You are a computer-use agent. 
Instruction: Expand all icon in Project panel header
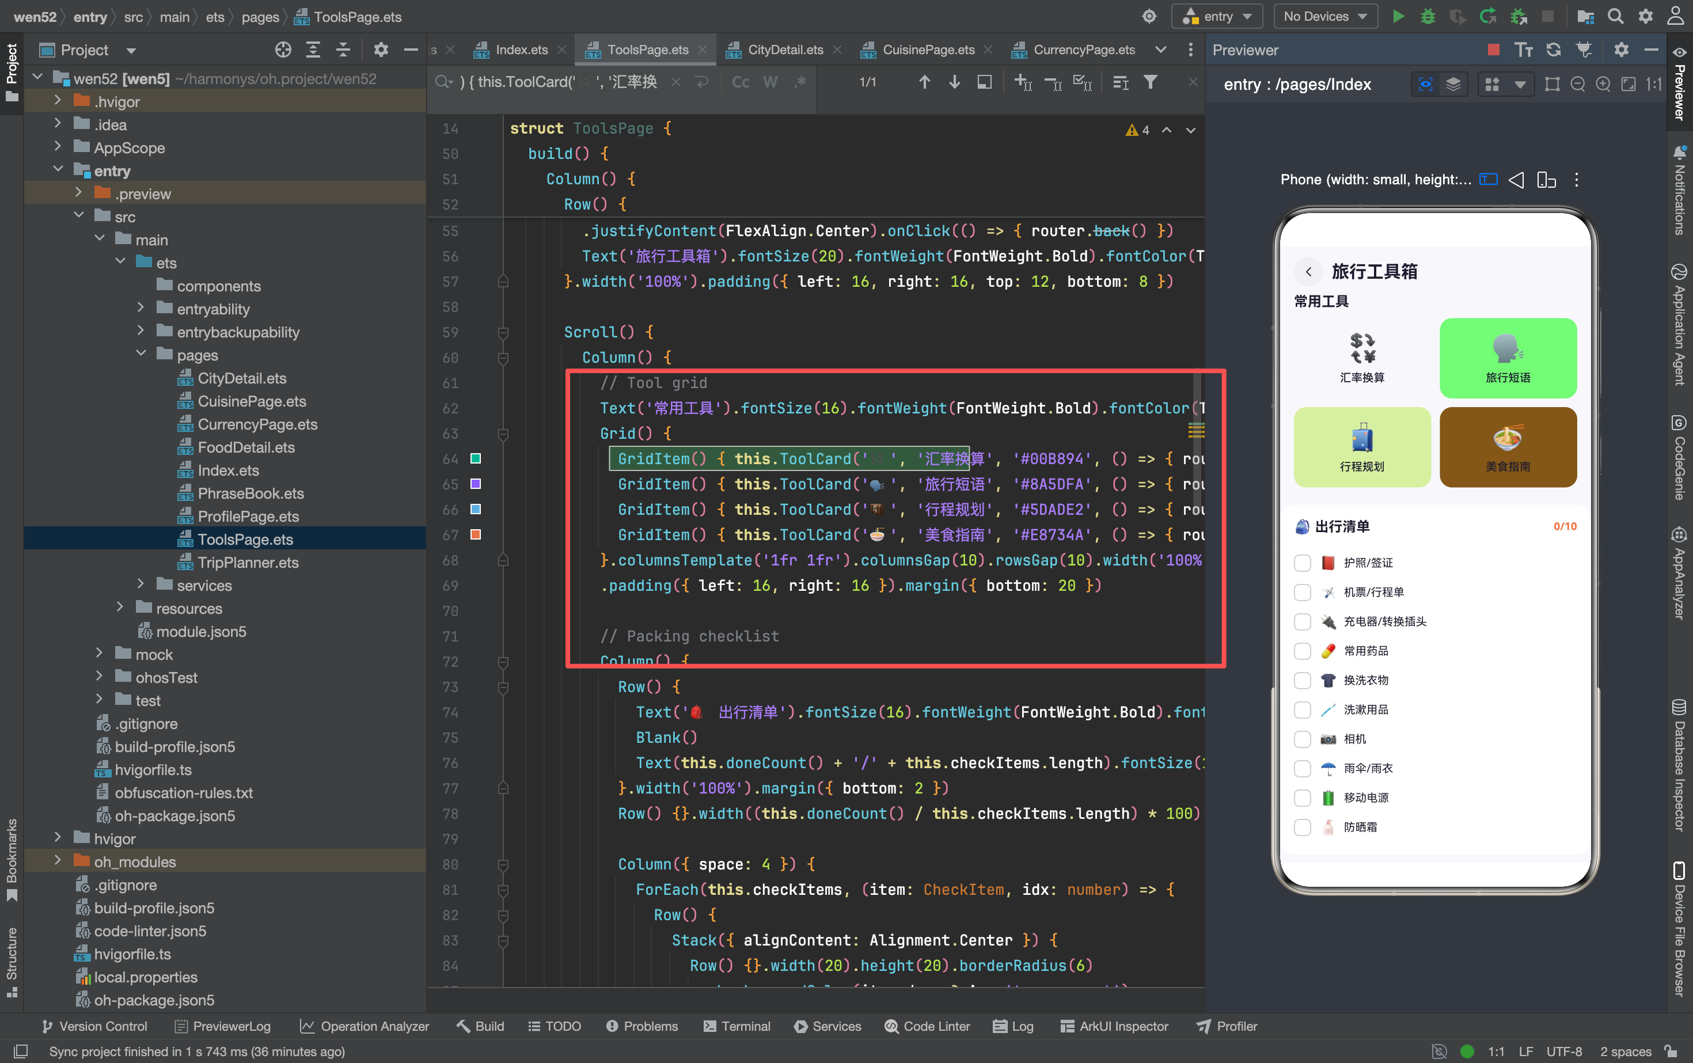(313, 49)
